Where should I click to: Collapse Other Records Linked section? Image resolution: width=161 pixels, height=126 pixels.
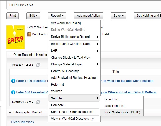pyautogui.click(x=10, y=55)
